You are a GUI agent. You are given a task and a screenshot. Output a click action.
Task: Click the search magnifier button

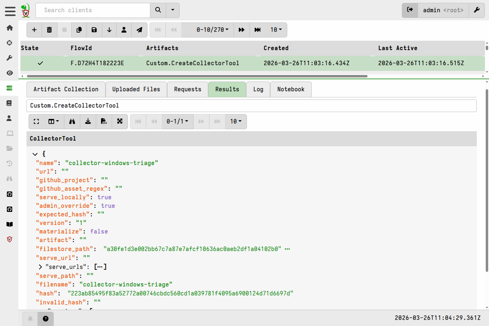(x=158, y=10)
